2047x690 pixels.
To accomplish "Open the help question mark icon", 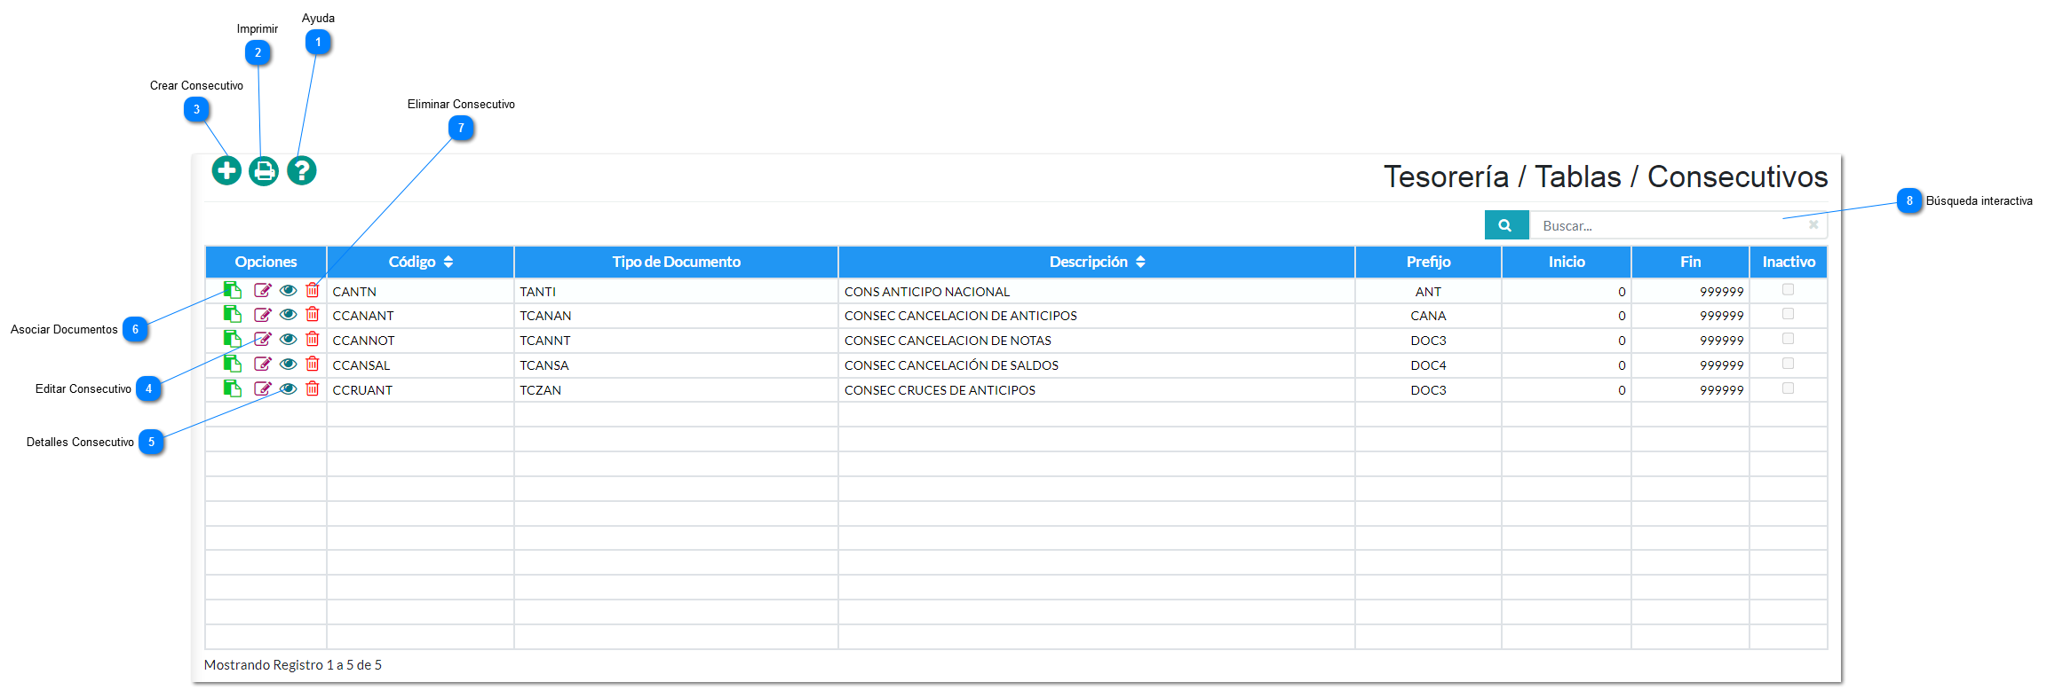I will click(x=302, y=170).
